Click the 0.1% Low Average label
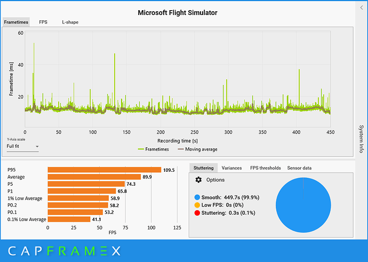 point(27,219)
